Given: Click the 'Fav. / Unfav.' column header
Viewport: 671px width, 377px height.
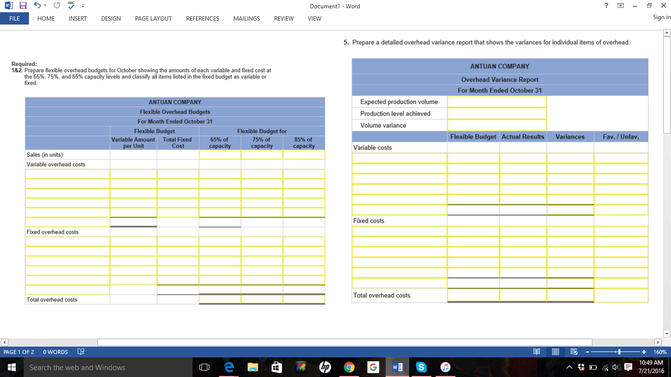Looking at the screenshot, I should [621, 136].
